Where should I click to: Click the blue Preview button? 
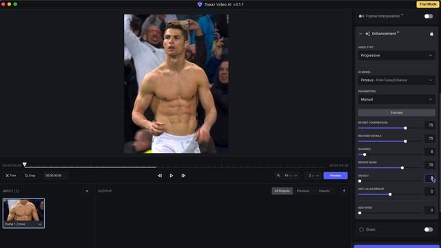click(x=336, y=176)
